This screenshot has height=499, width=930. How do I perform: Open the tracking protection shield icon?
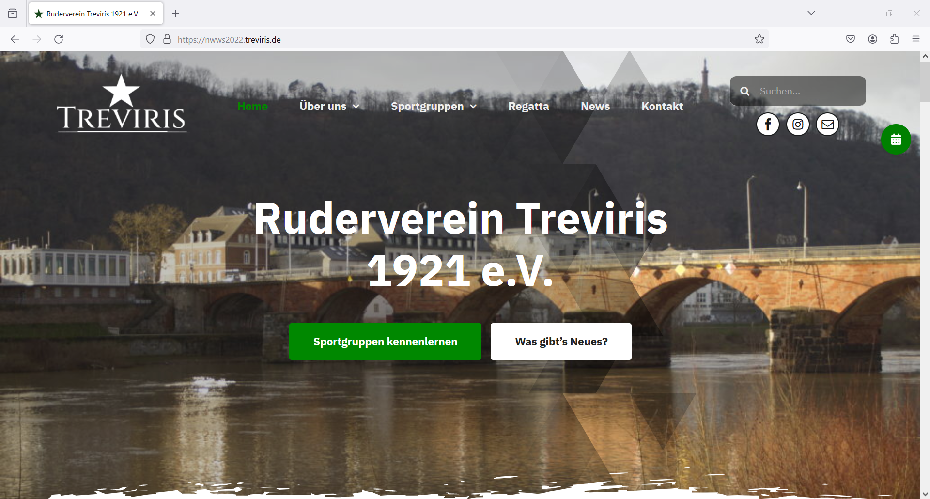tap(150, 39)
